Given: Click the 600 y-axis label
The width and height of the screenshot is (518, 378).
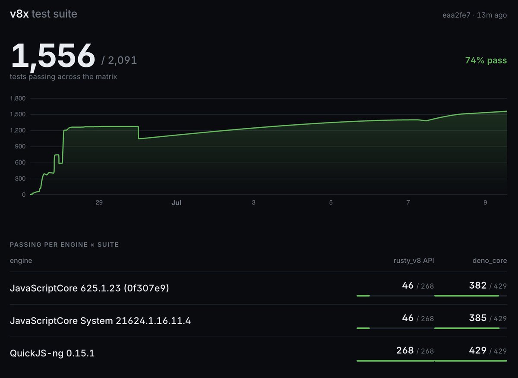Looking at the screenshot, I should click(x=20, y=163).
